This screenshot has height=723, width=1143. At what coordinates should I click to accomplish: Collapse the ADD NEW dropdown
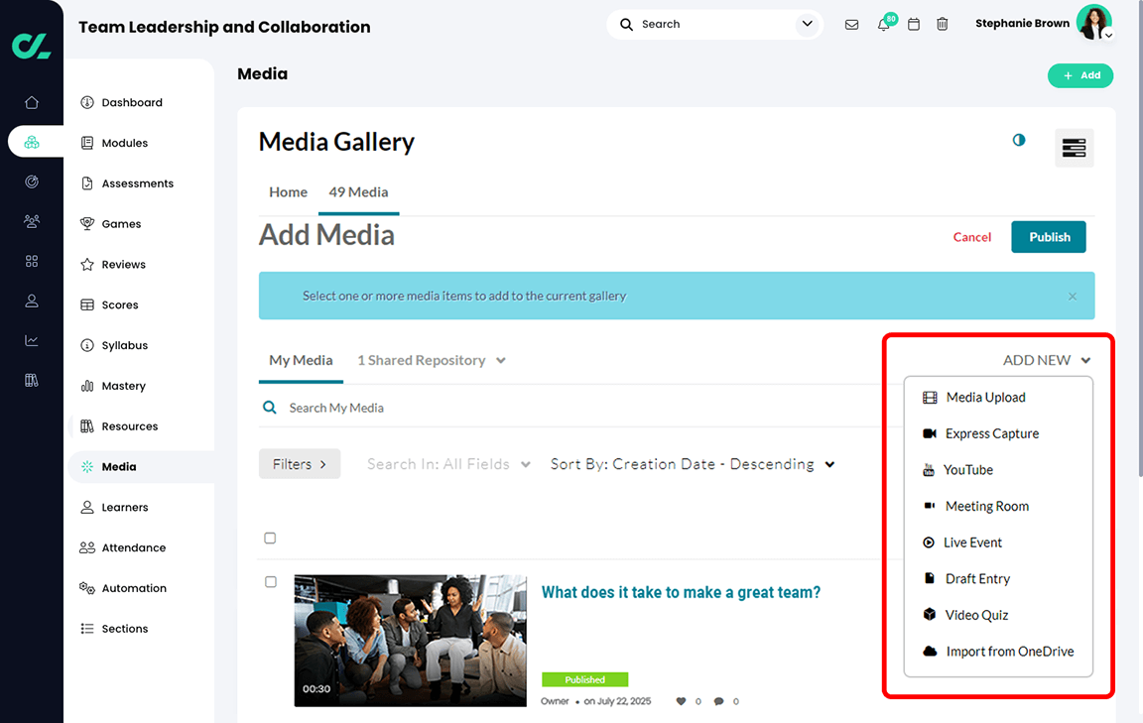[1047, 360]
